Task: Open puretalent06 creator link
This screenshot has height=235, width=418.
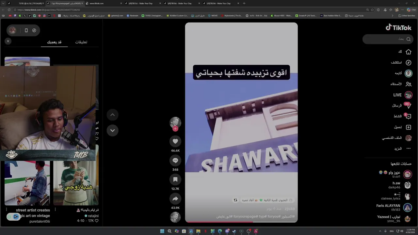Action: click(x=40, y=221)
